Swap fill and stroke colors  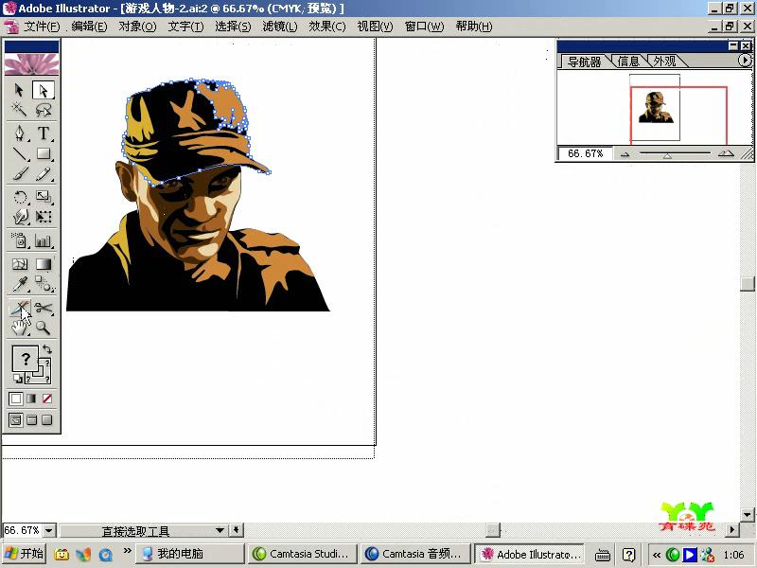tap(46, 348)
